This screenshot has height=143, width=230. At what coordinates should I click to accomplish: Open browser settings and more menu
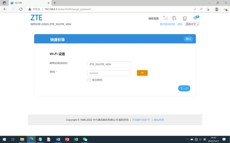(225, 9)
